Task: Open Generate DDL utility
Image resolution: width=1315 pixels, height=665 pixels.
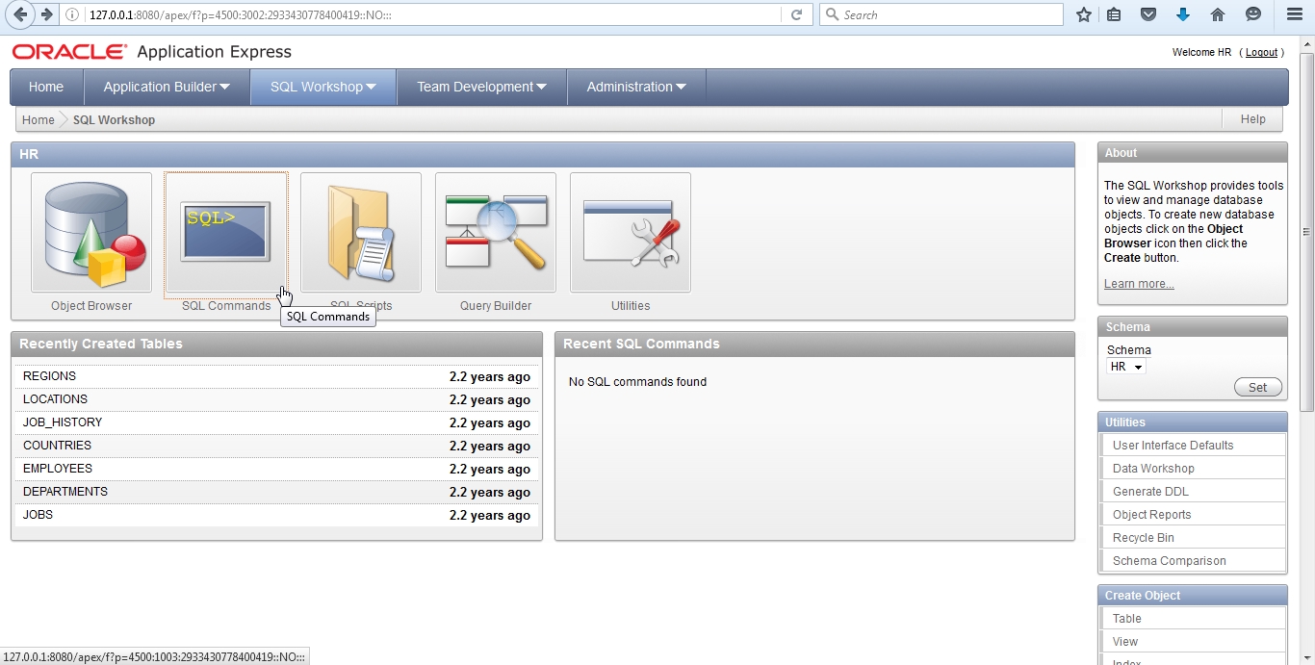Action: pyautogui.click(x=1193, y=492)
